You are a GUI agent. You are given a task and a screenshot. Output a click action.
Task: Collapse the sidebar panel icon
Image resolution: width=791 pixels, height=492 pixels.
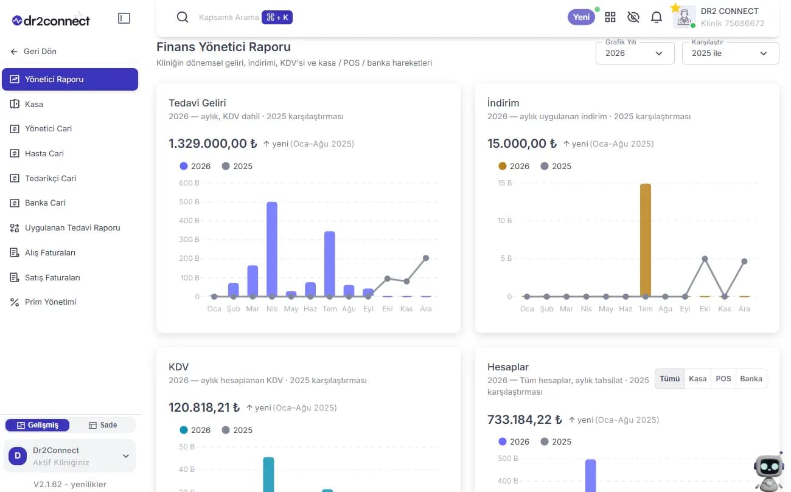coord(124,19)
